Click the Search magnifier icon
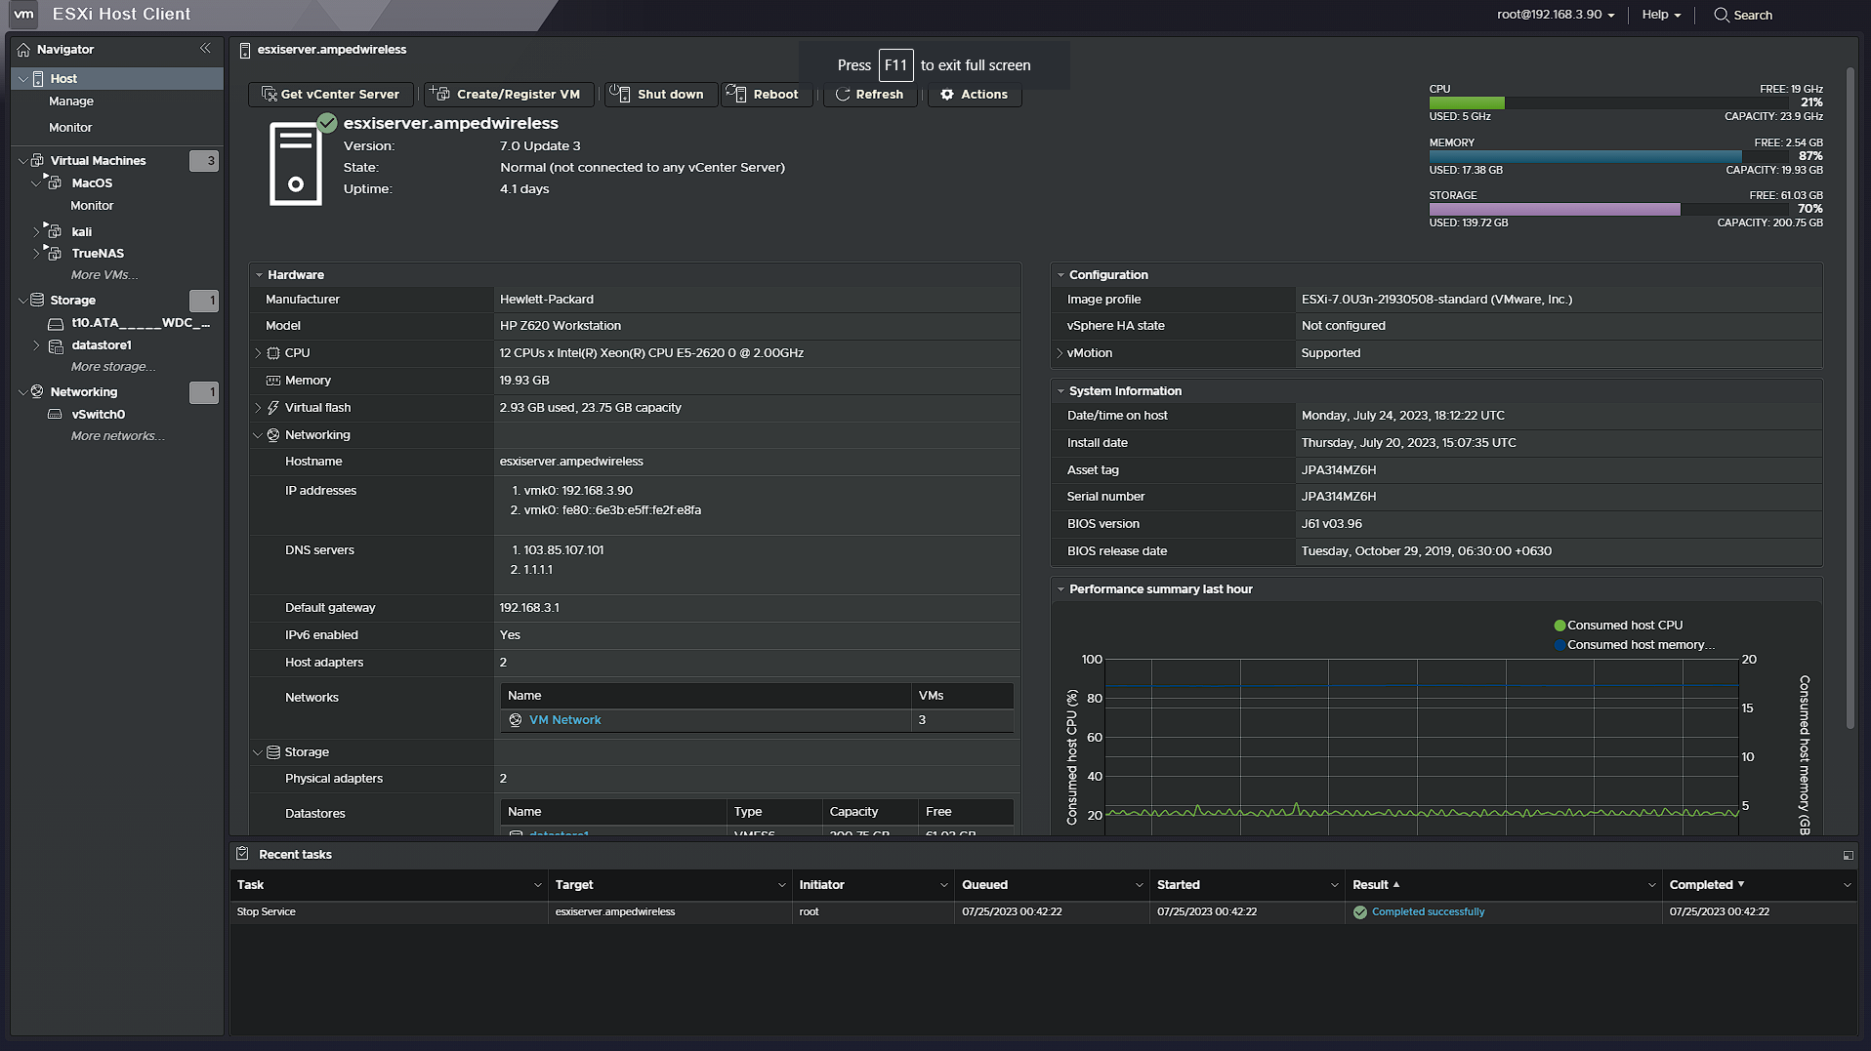The image size is (1871, 1051). [1722, 15]
